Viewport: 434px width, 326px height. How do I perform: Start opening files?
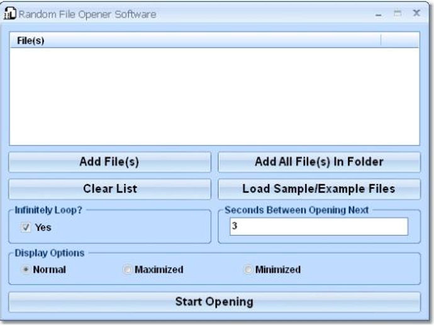click(214, 301)
